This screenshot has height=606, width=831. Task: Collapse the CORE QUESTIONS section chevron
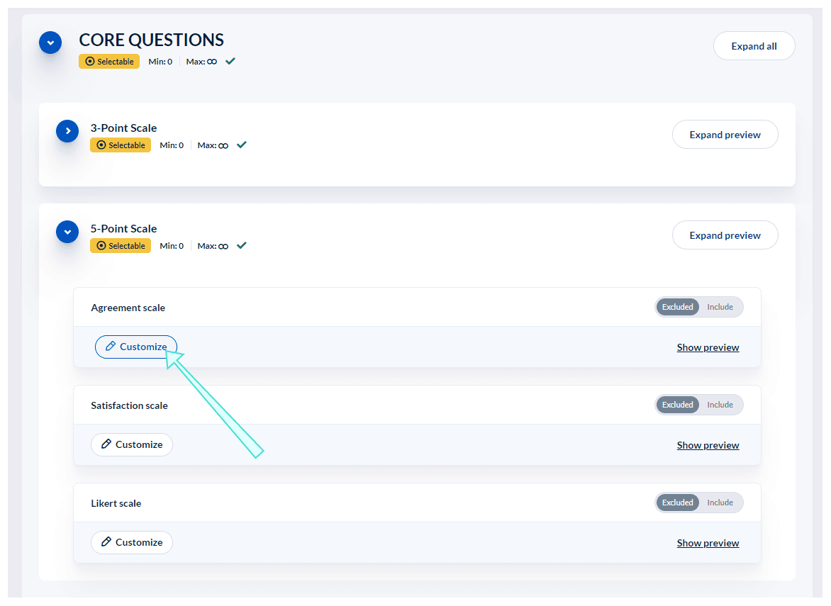(x=50, y=43)
